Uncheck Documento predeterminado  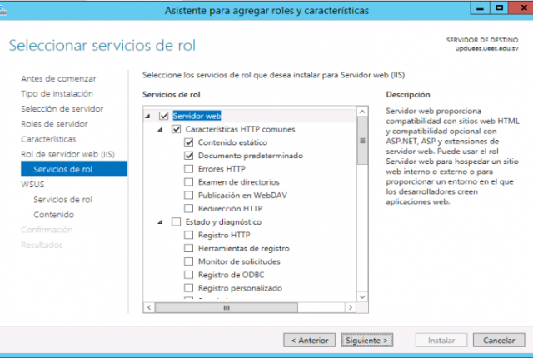pos(189,156)
